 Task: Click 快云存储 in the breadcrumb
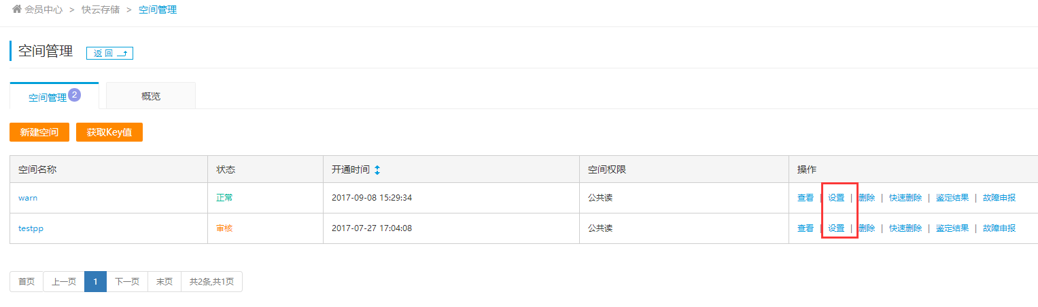101,10
